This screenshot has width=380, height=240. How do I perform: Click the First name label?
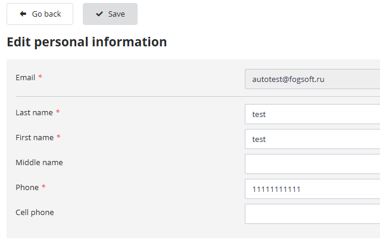[x=35, y=137]
